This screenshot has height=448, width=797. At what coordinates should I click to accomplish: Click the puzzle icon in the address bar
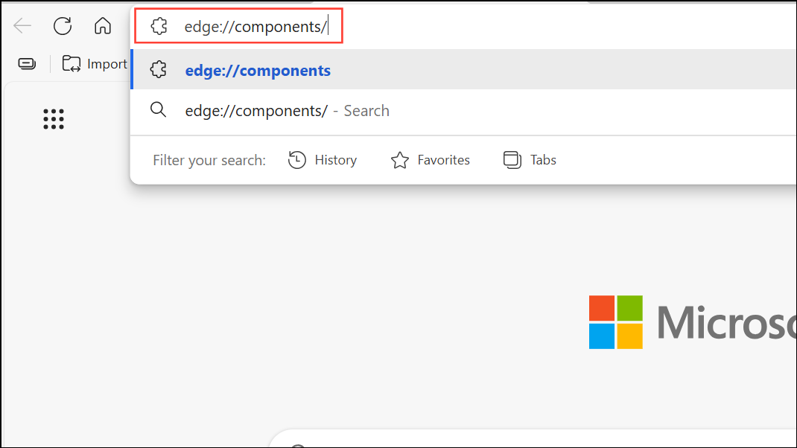coord(159,25)
